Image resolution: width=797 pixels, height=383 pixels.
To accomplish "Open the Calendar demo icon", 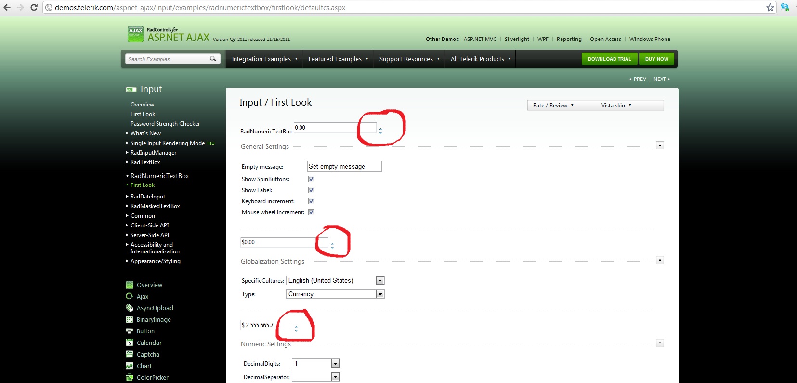I will 130,343.
